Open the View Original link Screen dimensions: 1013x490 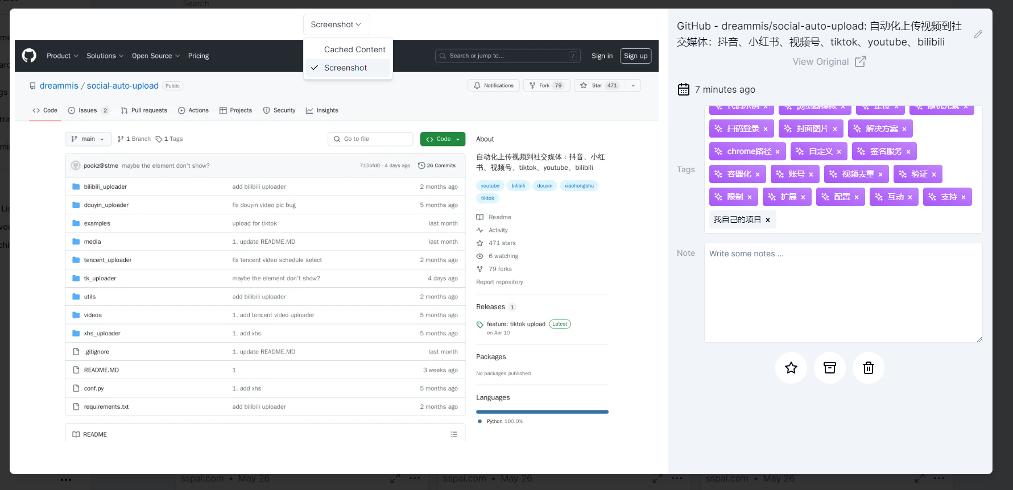point(829,61)
